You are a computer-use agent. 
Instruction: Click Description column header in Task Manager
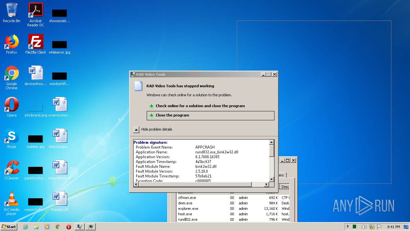click(x=285, y=186)
